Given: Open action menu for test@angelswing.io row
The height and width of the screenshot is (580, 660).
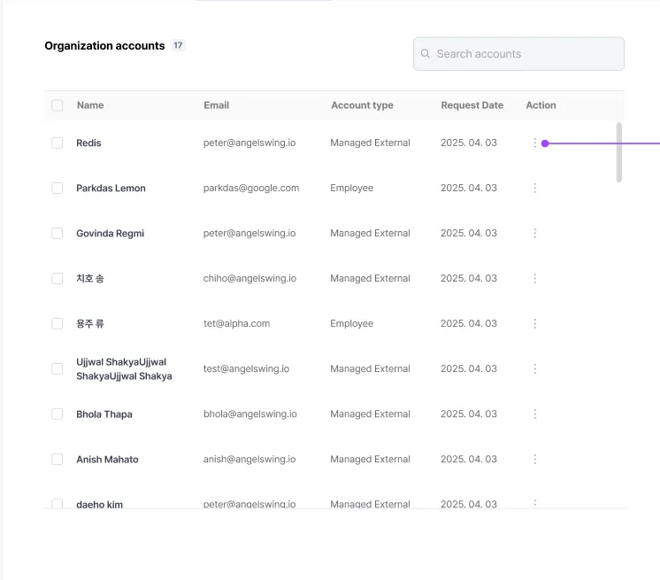Looking at the screenshot, I should 534,369.
